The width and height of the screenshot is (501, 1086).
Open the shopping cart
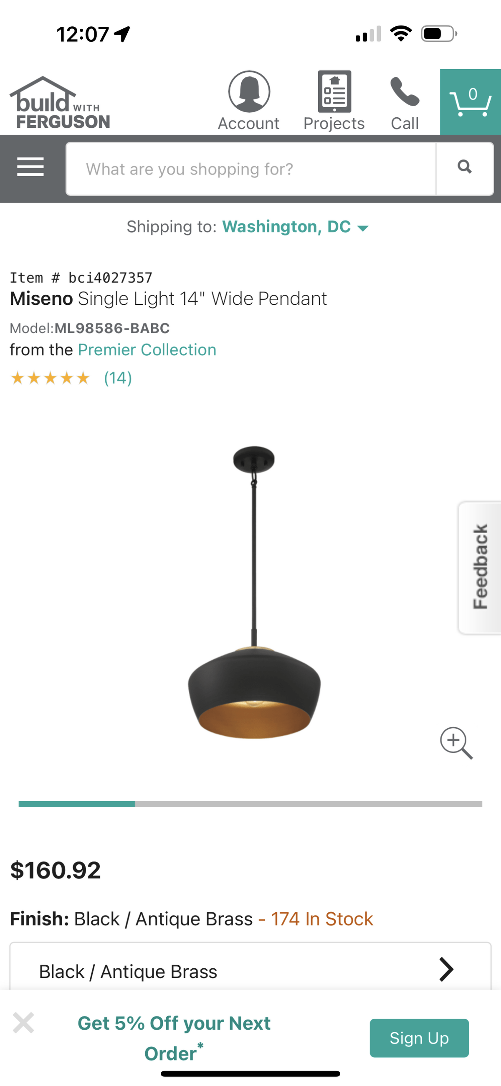coord(471,102)
